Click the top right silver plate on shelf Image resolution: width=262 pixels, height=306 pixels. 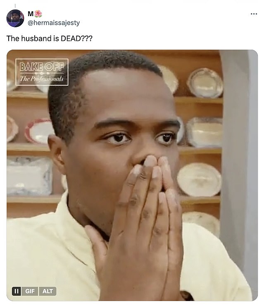[205, 83]
